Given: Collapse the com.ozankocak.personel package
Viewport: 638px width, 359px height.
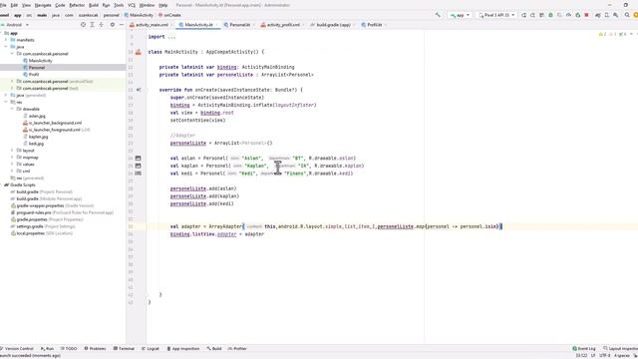Looking at the screenshot, I should point(12,54).
